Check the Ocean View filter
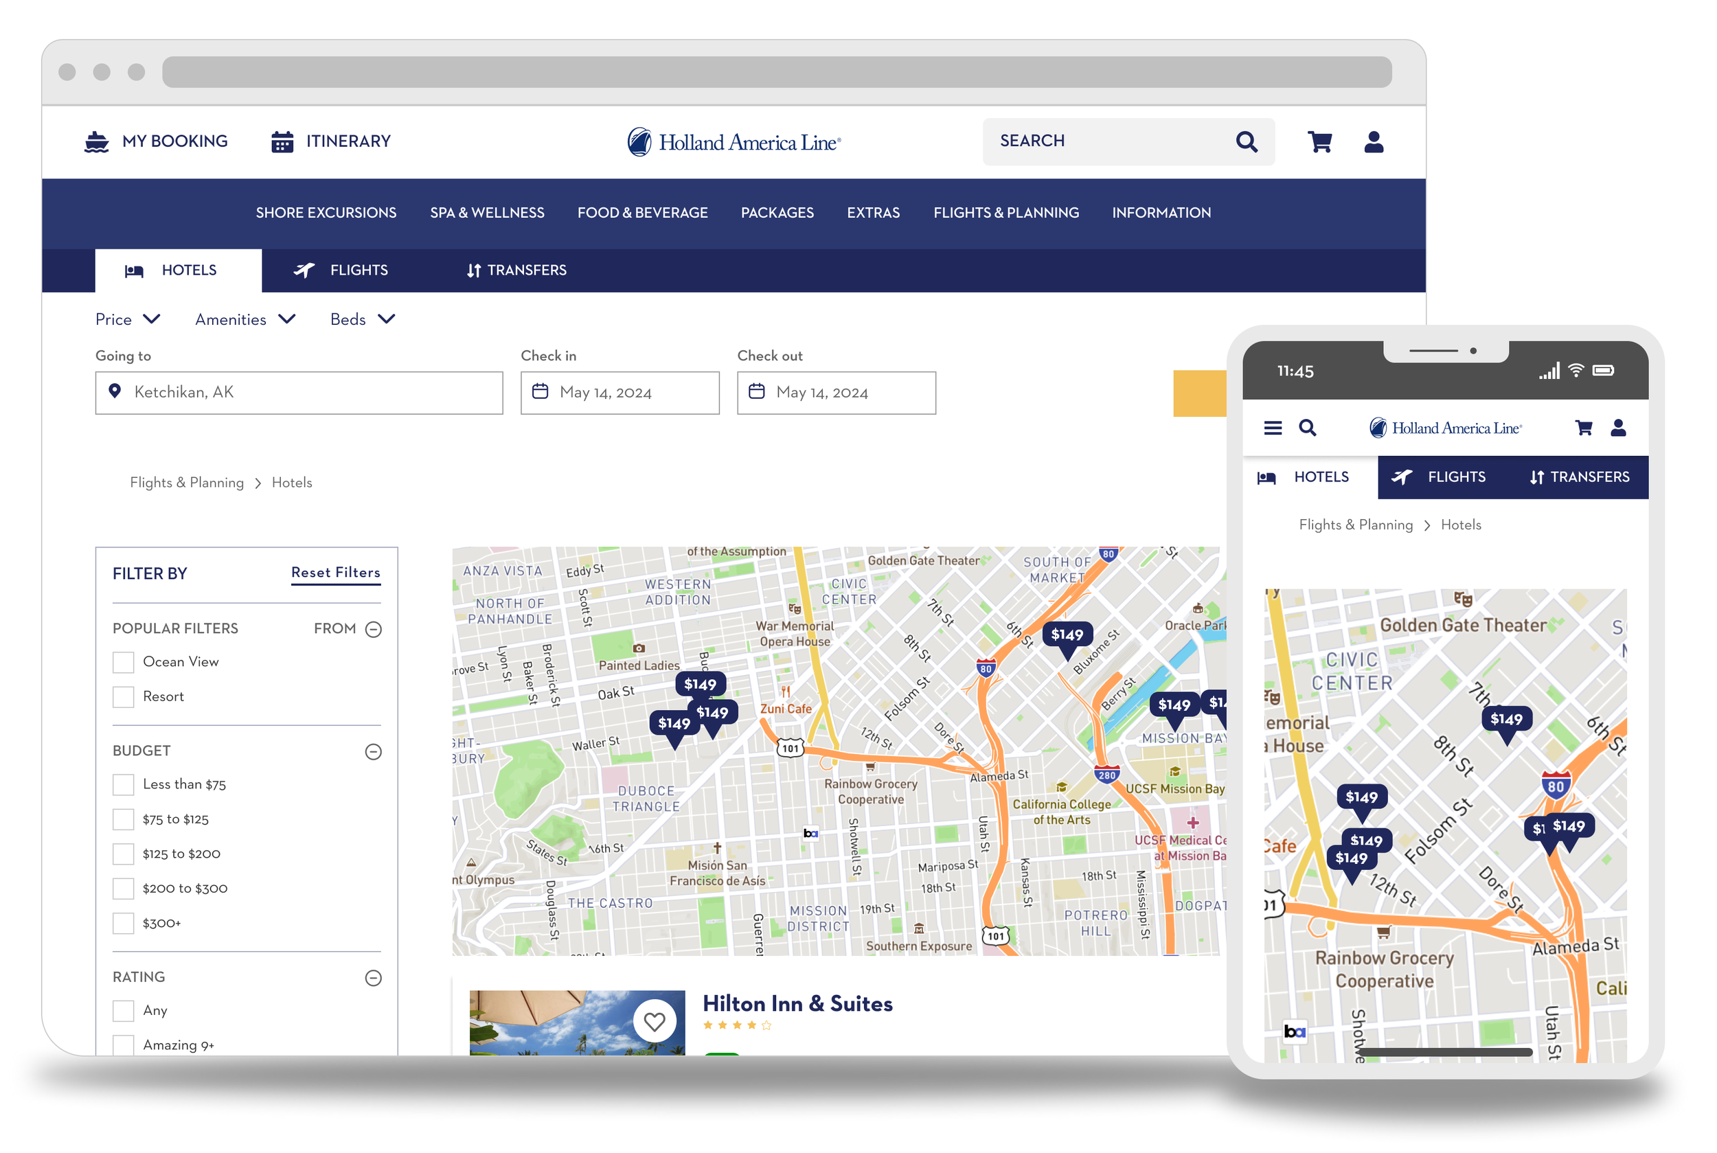Viewport: 1717px width, 1153px height. click(x=124, y=663)
